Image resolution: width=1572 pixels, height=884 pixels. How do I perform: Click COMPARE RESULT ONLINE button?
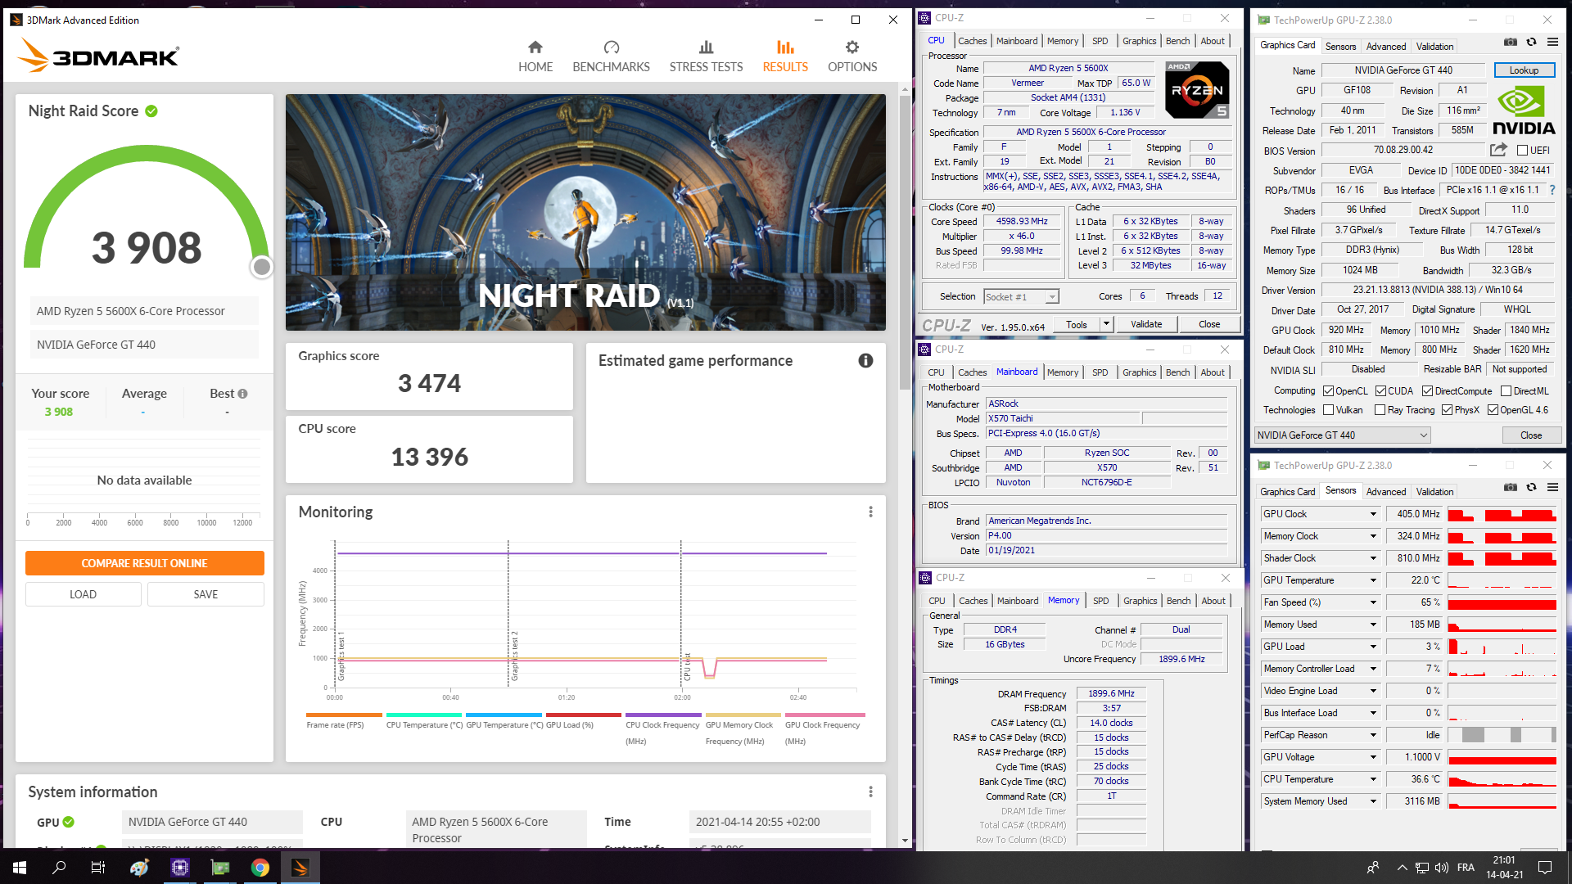tap(144, 563)
